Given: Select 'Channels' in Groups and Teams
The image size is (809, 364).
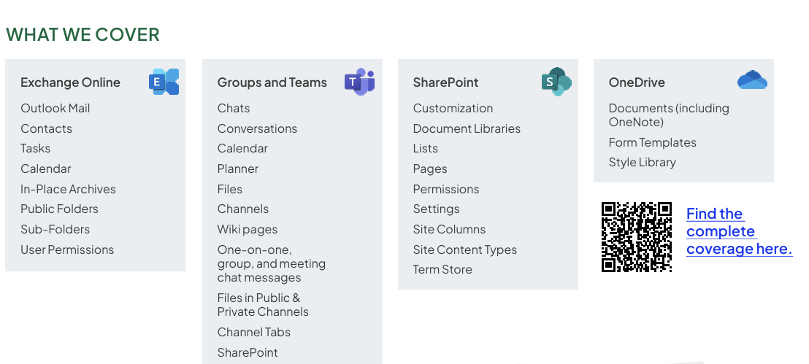Looking at the screenshot, I should pos(243,209).
